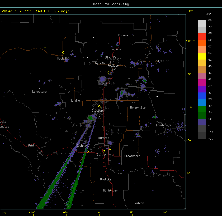Select the 33 dBZ blue color swatch
Viewport: 222px width, 216px height.
click(x=202, y=96)
